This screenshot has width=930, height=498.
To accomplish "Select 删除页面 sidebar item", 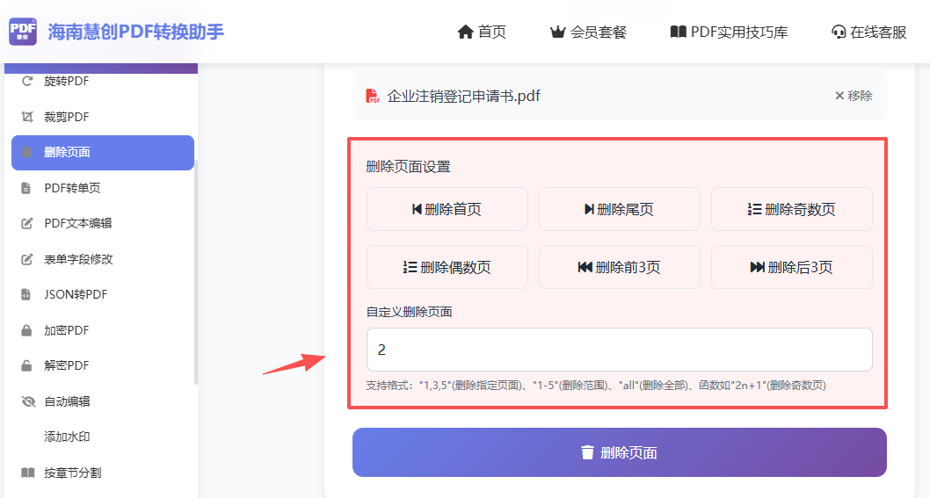I will tap(103, 152).
